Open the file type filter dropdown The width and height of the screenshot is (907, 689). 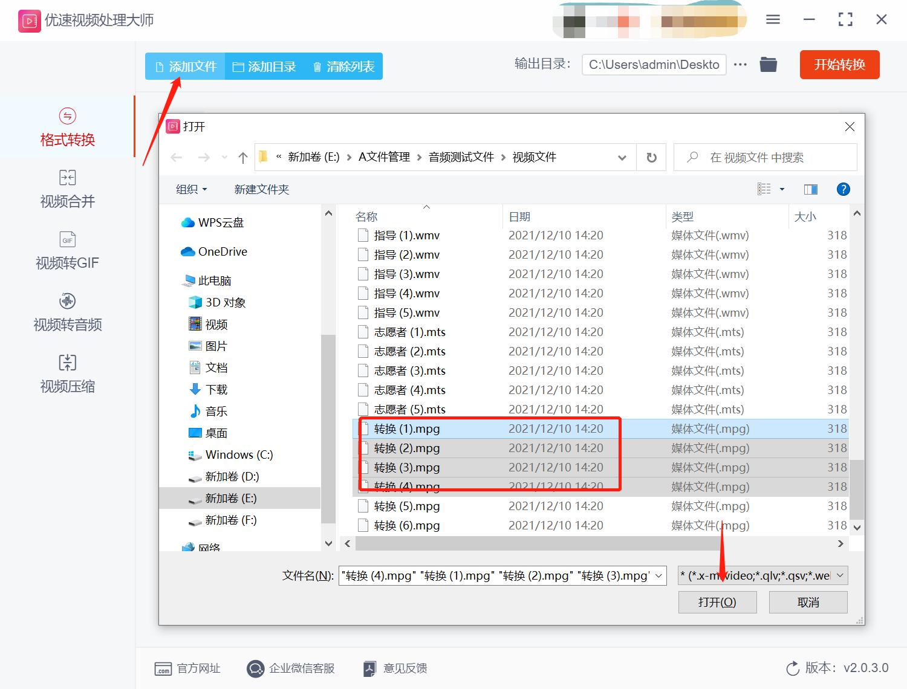(839, 575)
